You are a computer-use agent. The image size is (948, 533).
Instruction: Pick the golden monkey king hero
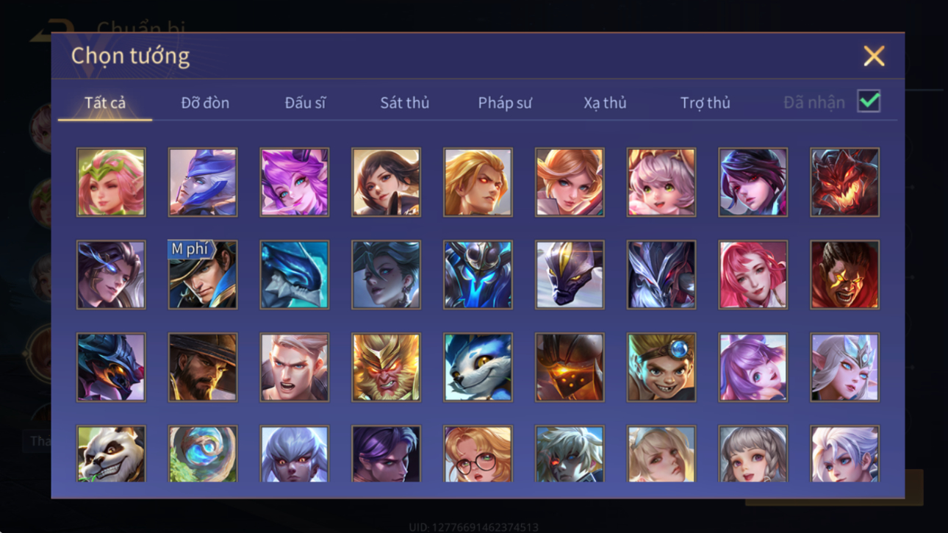(386, 368)
